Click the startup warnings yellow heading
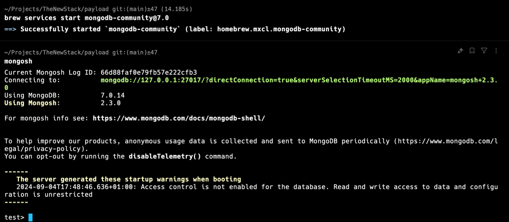 129,179
